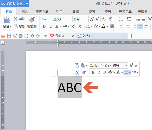Click the undo arrow icon

click(x=32, y=36)
